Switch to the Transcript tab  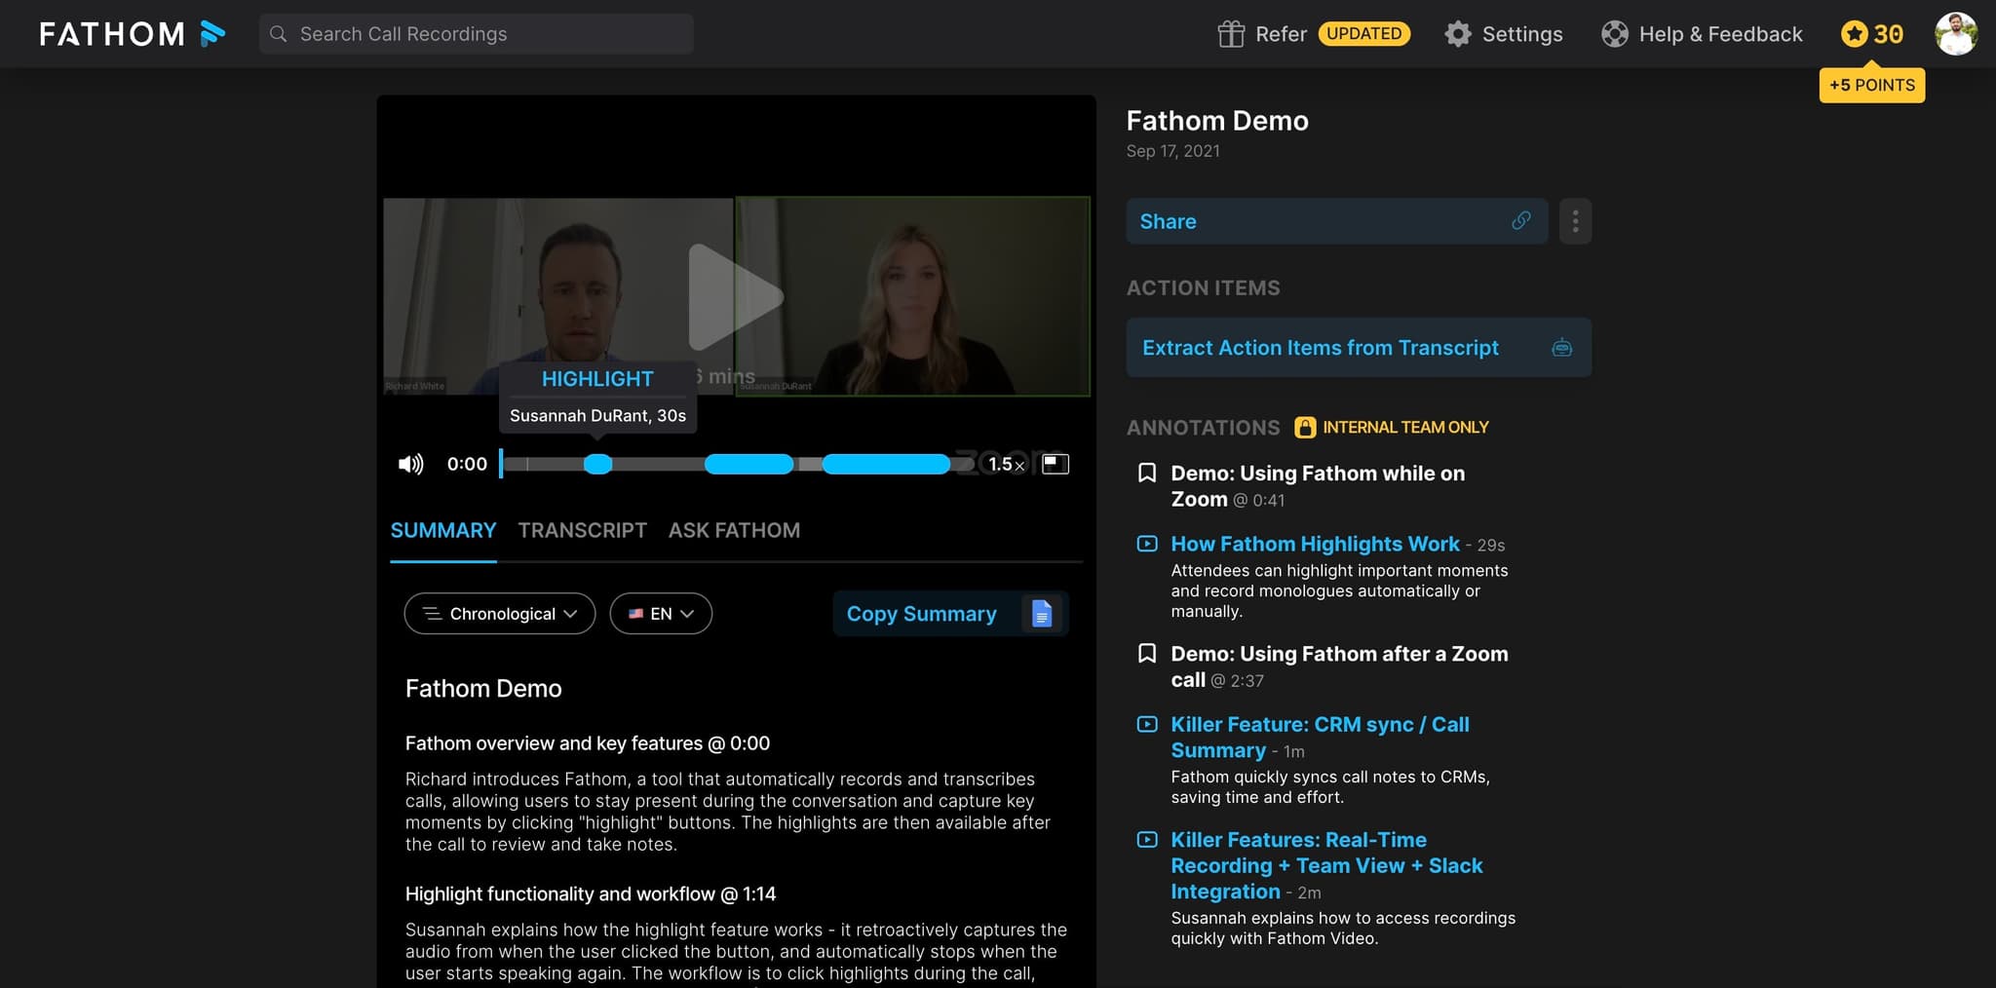click(x=582, y=530)
